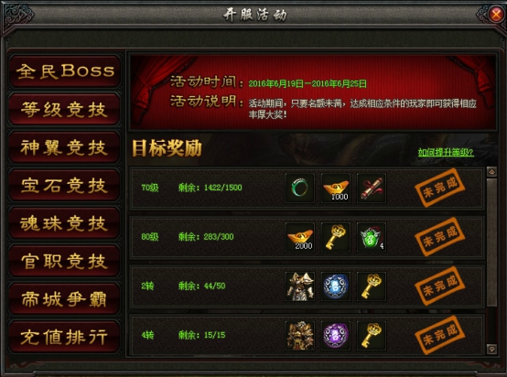This screenshot has height=377, width=507.
Task: Click the 未完成 stamp for 70级 row
Action: click(x=440, y=188)
